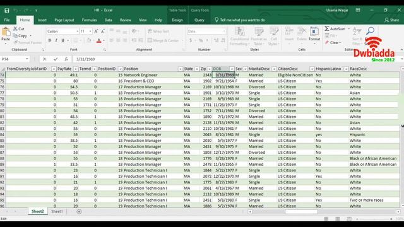Open the DOB column filter dropdown
The image size is (404, 227).
pyautogui.click(x=232, y=69)
